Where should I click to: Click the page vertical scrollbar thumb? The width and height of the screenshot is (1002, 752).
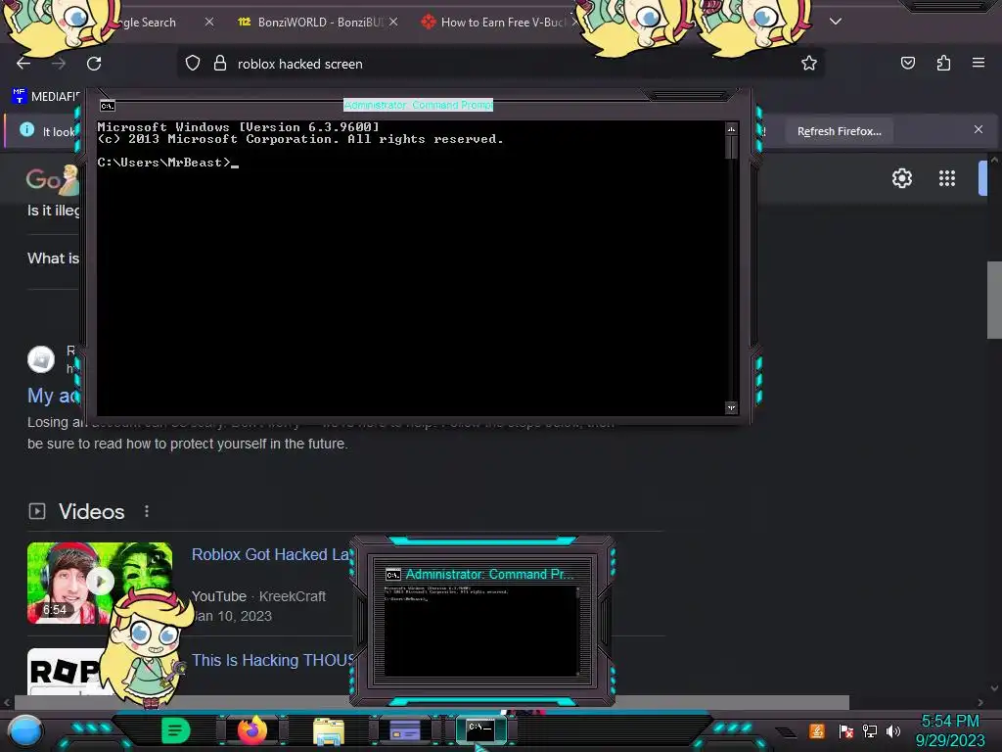(994, 300)
